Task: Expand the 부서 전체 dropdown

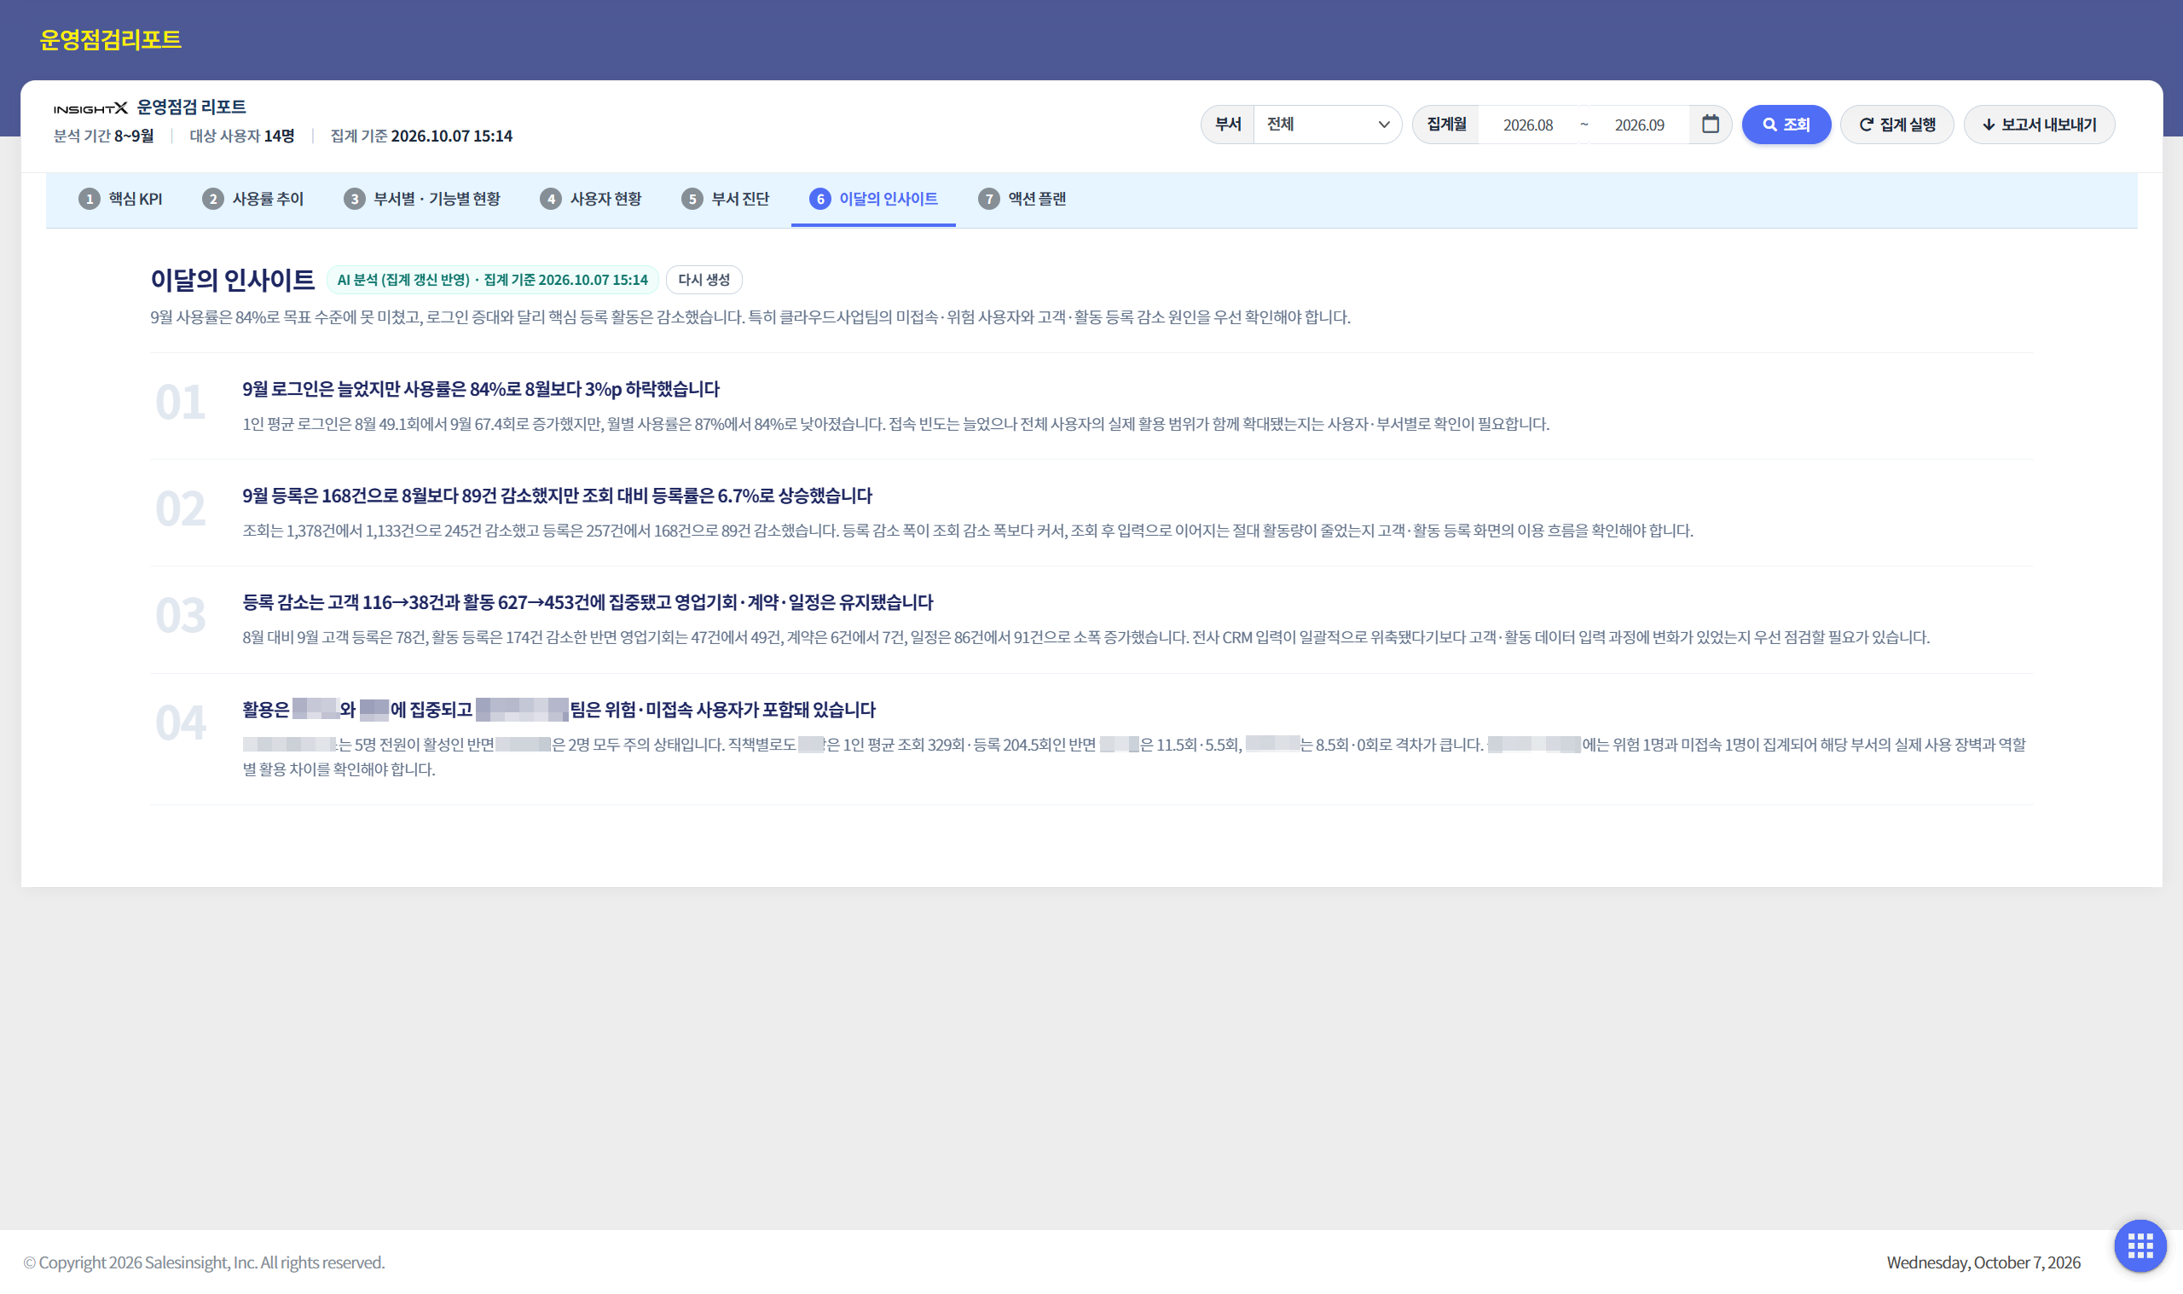Action: pyautogui.click(x=1326, y=125)
